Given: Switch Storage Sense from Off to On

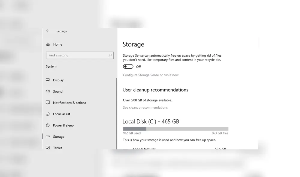Looking at the screenshot, I should coord(128,66).
